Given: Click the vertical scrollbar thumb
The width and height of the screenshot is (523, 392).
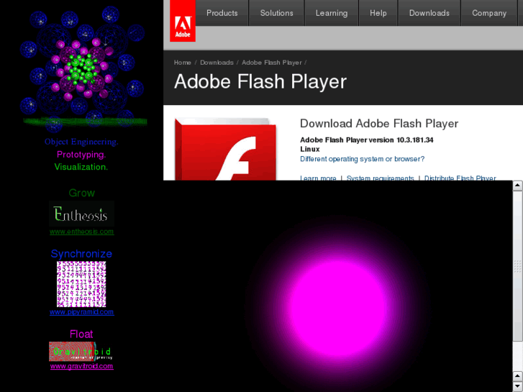Looking at the screenshot, I should 518,266.
